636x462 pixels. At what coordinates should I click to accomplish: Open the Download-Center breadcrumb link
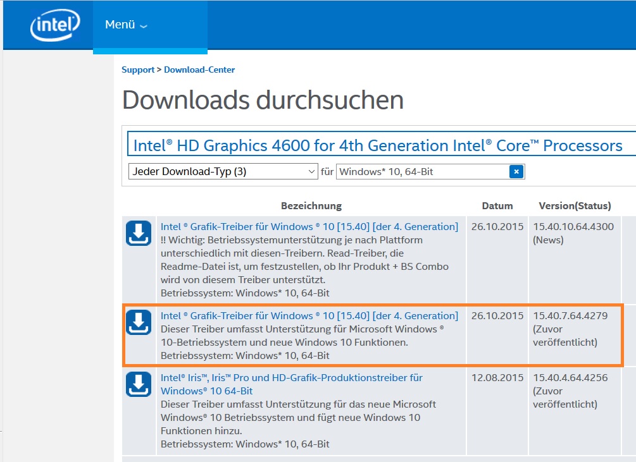[x=199, y=70]
